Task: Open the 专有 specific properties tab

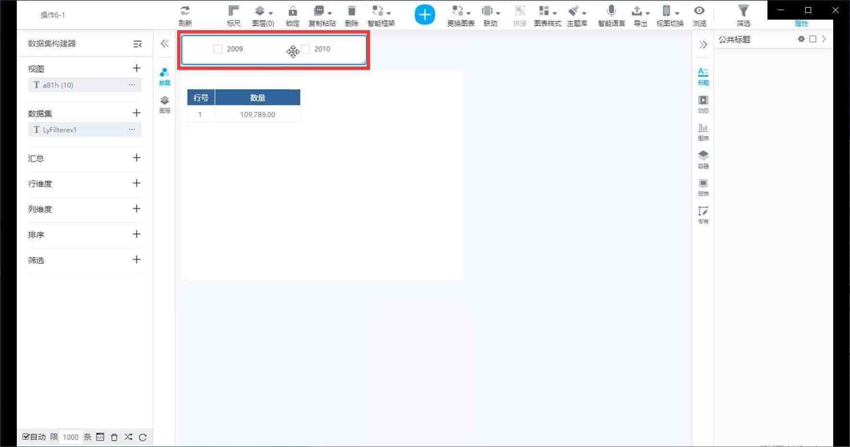Action: click(703, 216)
